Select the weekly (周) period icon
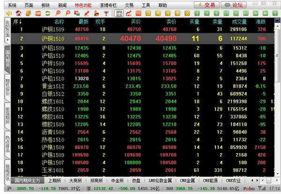 [158, 14]
